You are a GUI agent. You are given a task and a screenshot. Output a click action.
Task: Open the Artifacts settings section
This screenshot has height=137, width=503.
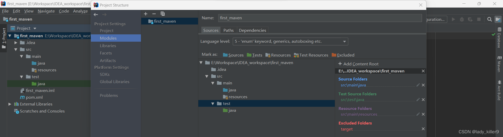click(108, 60)
